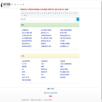Open the Coreldraw link in the green panel

pos(62,41)
